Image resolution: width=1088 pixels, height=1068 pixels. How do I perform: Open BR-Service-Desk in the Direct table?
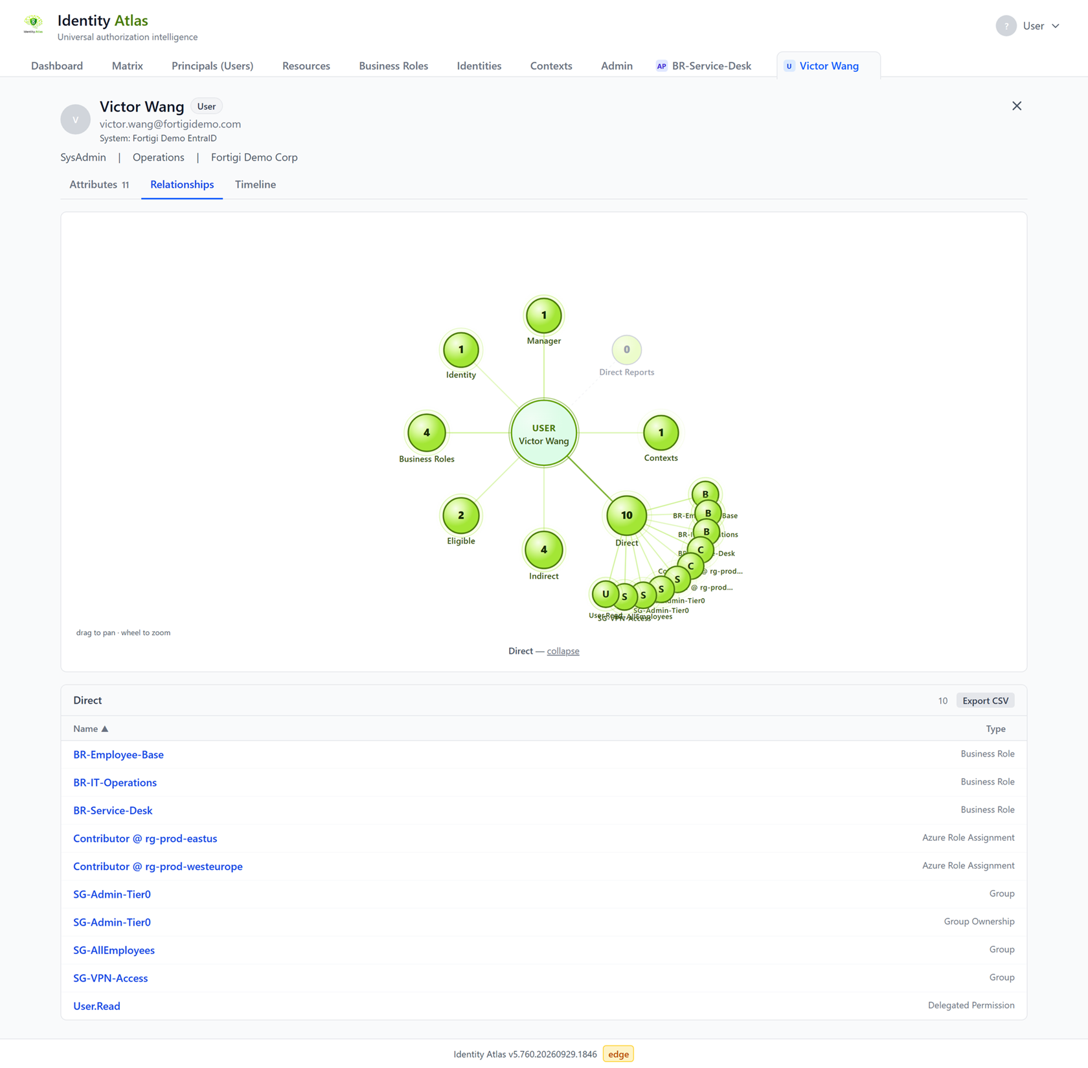click(113, 810)
